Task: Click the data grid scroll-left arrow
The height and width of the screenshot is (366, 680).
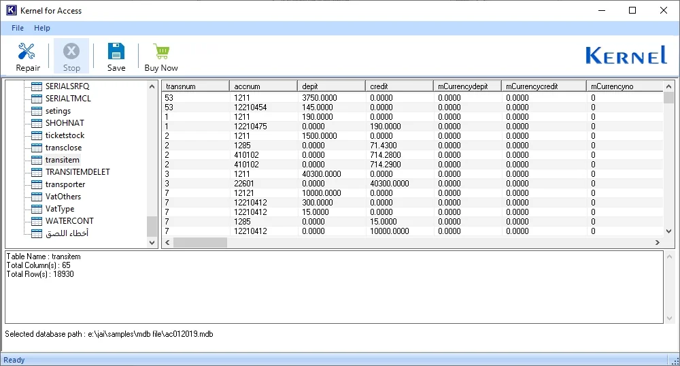Action: click(x=167, y=243)
